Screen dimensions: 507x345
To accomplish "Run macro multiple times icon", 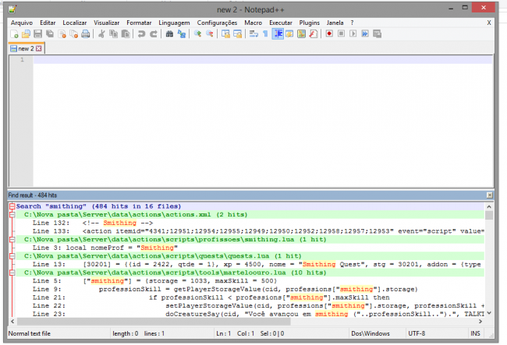I will pyautogui.click(x=365, y=33).
